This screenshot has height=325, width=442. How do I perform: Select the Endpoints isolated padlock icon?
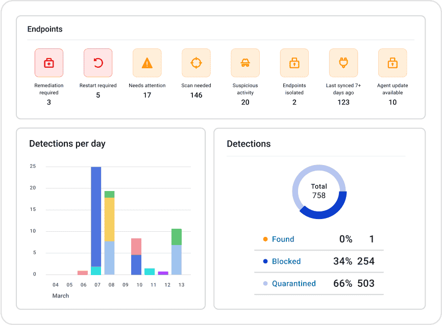coord(294,62)
